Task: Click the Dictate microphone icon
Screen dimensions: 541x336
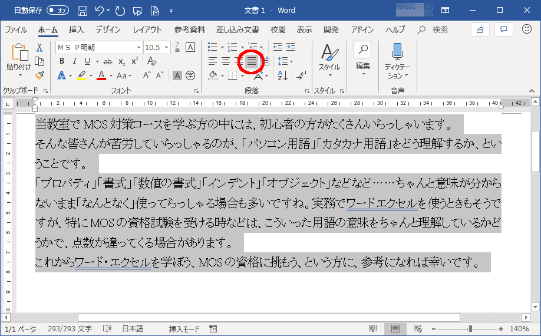Action: click(397, 51)
